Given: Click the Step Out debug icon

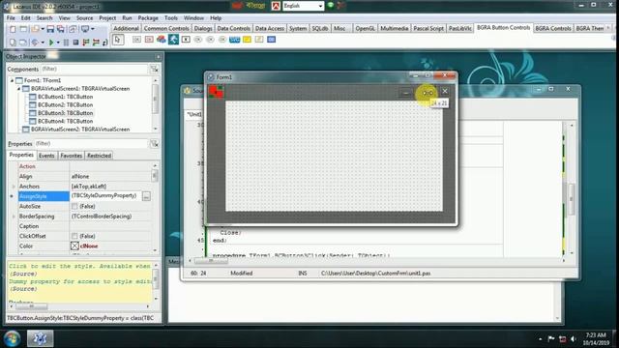Looking at the screenshot, I should click(x=105, y=43).
